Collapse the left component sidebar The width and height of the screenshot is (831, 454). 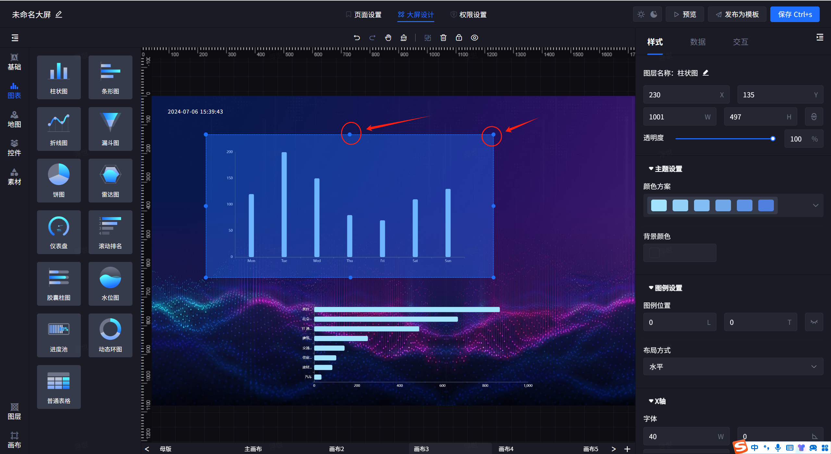point(15,38)
